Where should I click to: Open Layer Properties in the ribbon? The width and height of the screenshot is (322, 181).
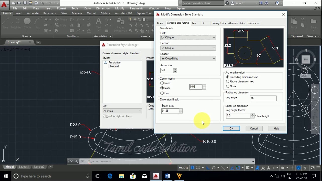[120, 25]
